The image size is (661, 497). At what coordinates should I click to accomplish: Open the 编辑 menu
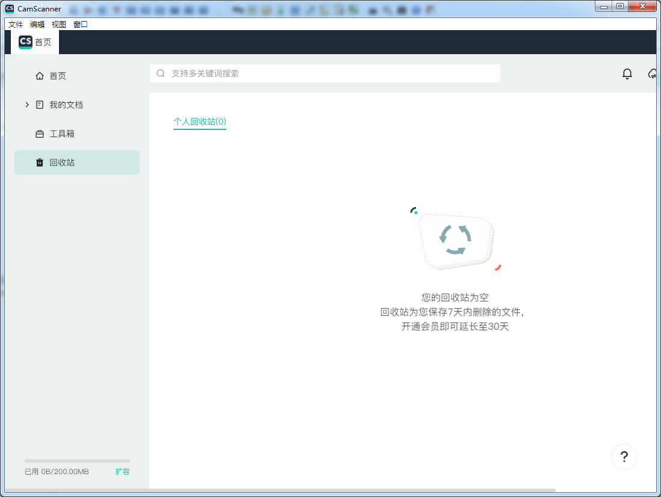(37, 24)
